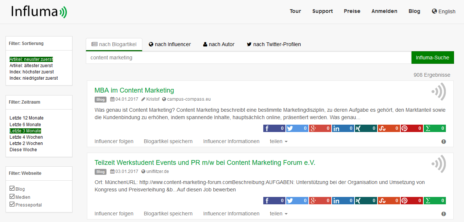Open the Blog navigation link
Viewport: 464px width, 222px height.
click(414, 11)
